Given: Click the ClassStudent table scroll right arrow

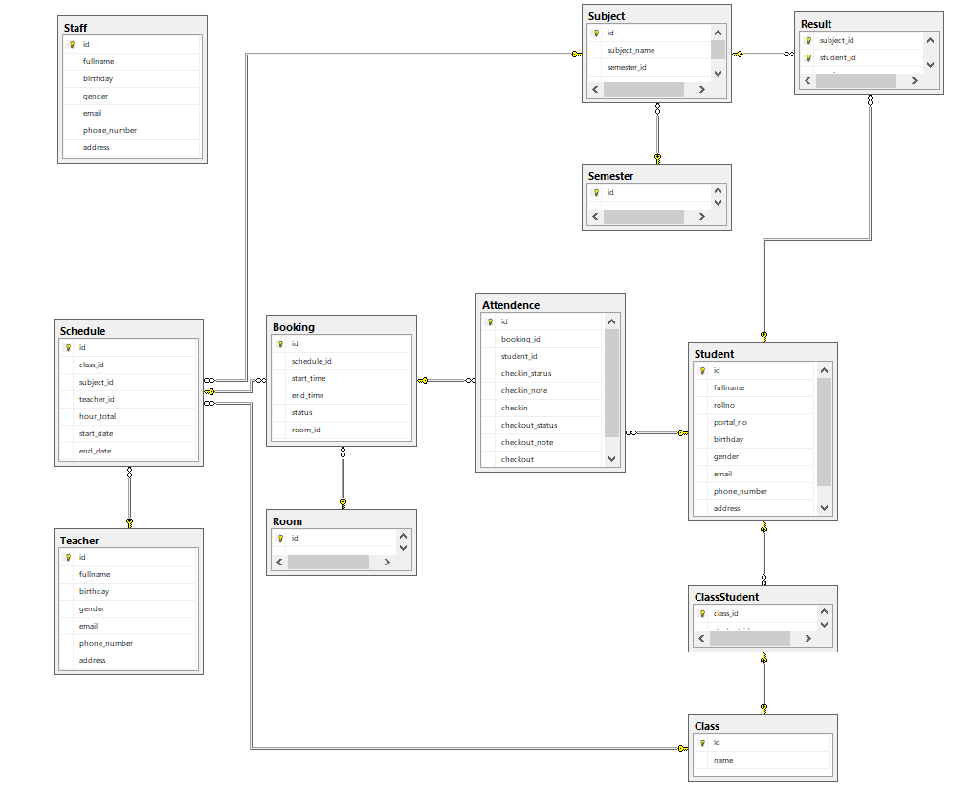Looking at the screenshot, I should point(807,639).
